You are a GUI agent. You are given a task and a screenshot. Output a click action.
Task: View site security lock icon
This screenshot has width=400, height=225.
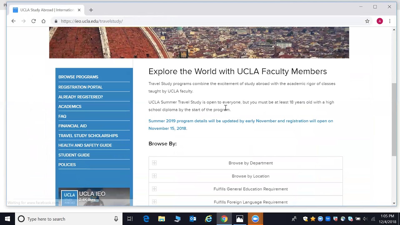pyautogui.click(x=56, y=21)
